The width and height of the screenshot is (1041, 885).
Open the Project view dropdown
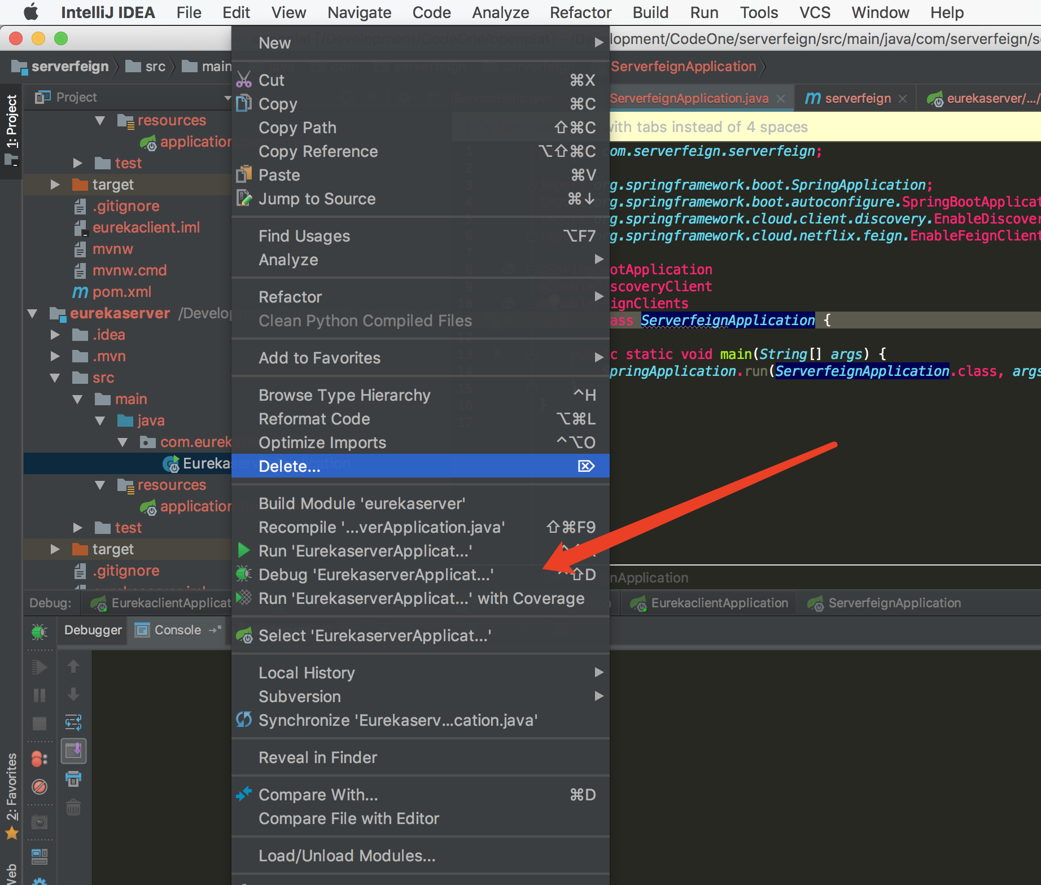228,97
